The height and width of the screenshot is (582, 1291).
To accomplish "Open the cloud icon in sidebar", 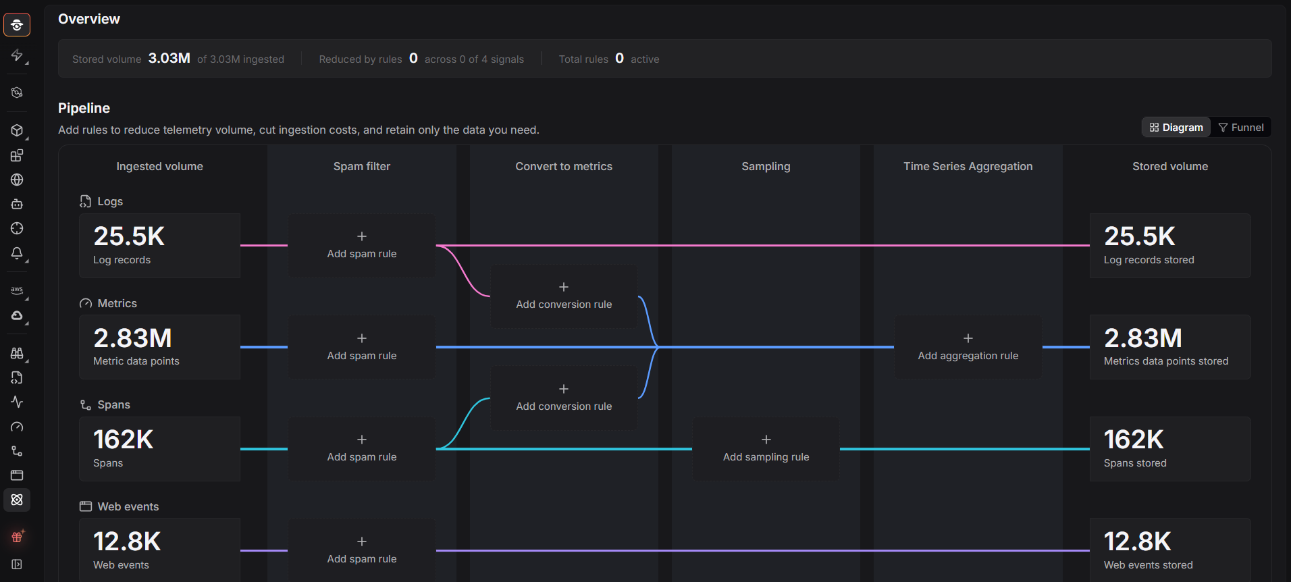I will [x=17, y=315].
